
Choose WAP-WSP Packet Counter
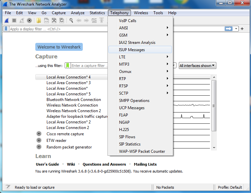coord(140,151)
